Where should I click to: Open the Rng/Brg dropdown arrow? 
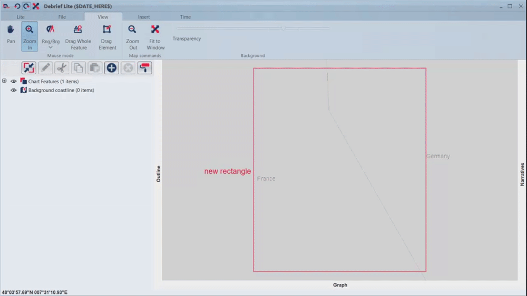[x=51, y=48]
